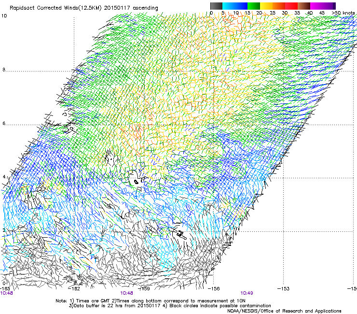Click the cyan-blue 5-15 knots color band
The height and width of the screenshot is (314, 357).
click(235, 6)
